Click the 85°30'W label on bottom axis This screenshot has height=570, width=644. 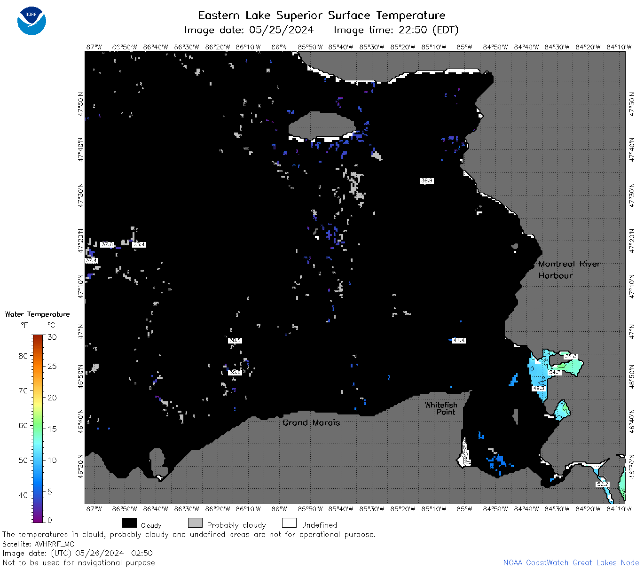coord(372,508)
